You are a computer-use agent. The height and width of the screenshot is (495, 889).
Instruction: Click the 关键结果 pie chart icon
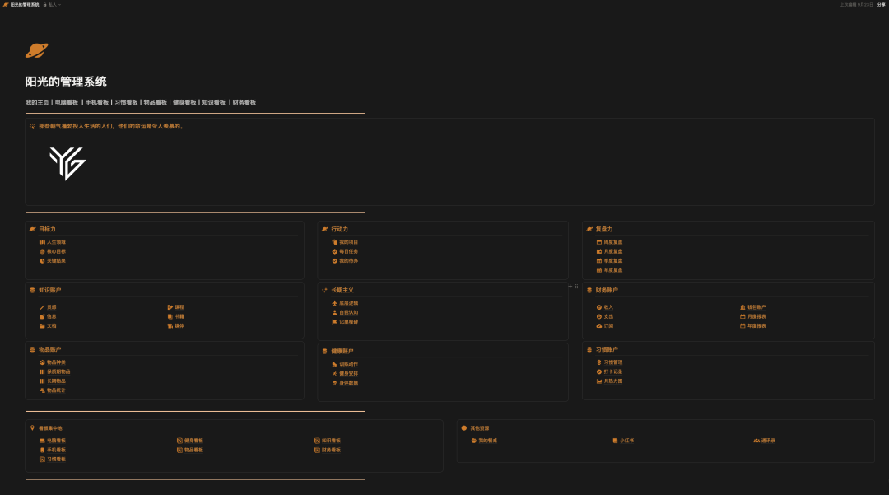pos(42,261)
